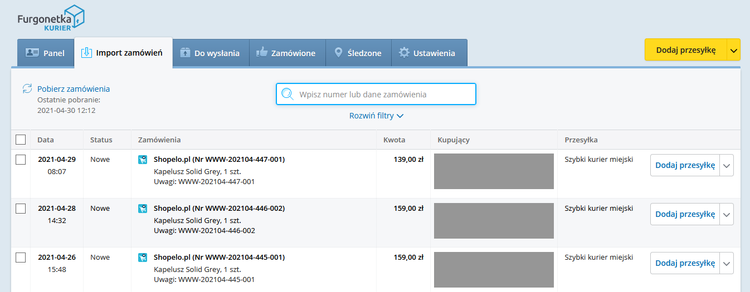Click the refresh icon beside Pobierz zamówienia

[27, 88]
